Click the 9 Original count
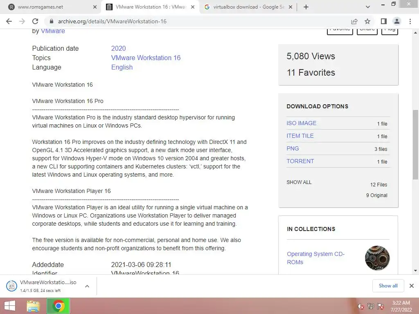Screen dimensions: 419x314 coord(376,195)
